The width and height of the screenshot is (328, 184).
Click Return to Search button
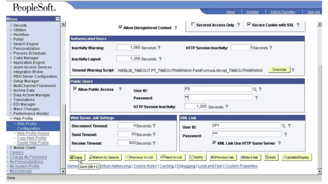coord(105,157)
